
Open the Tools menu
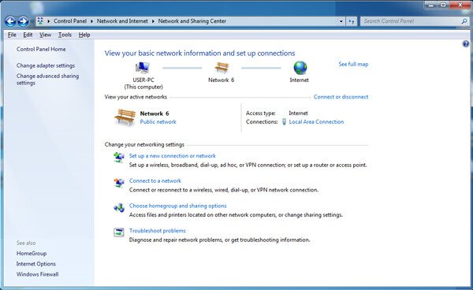click(65, 35)
